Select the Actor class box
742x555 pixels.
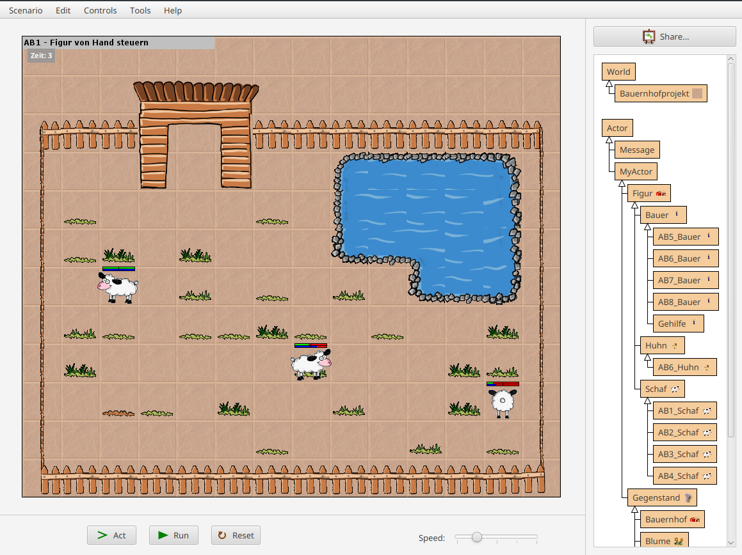click(617, 128)
